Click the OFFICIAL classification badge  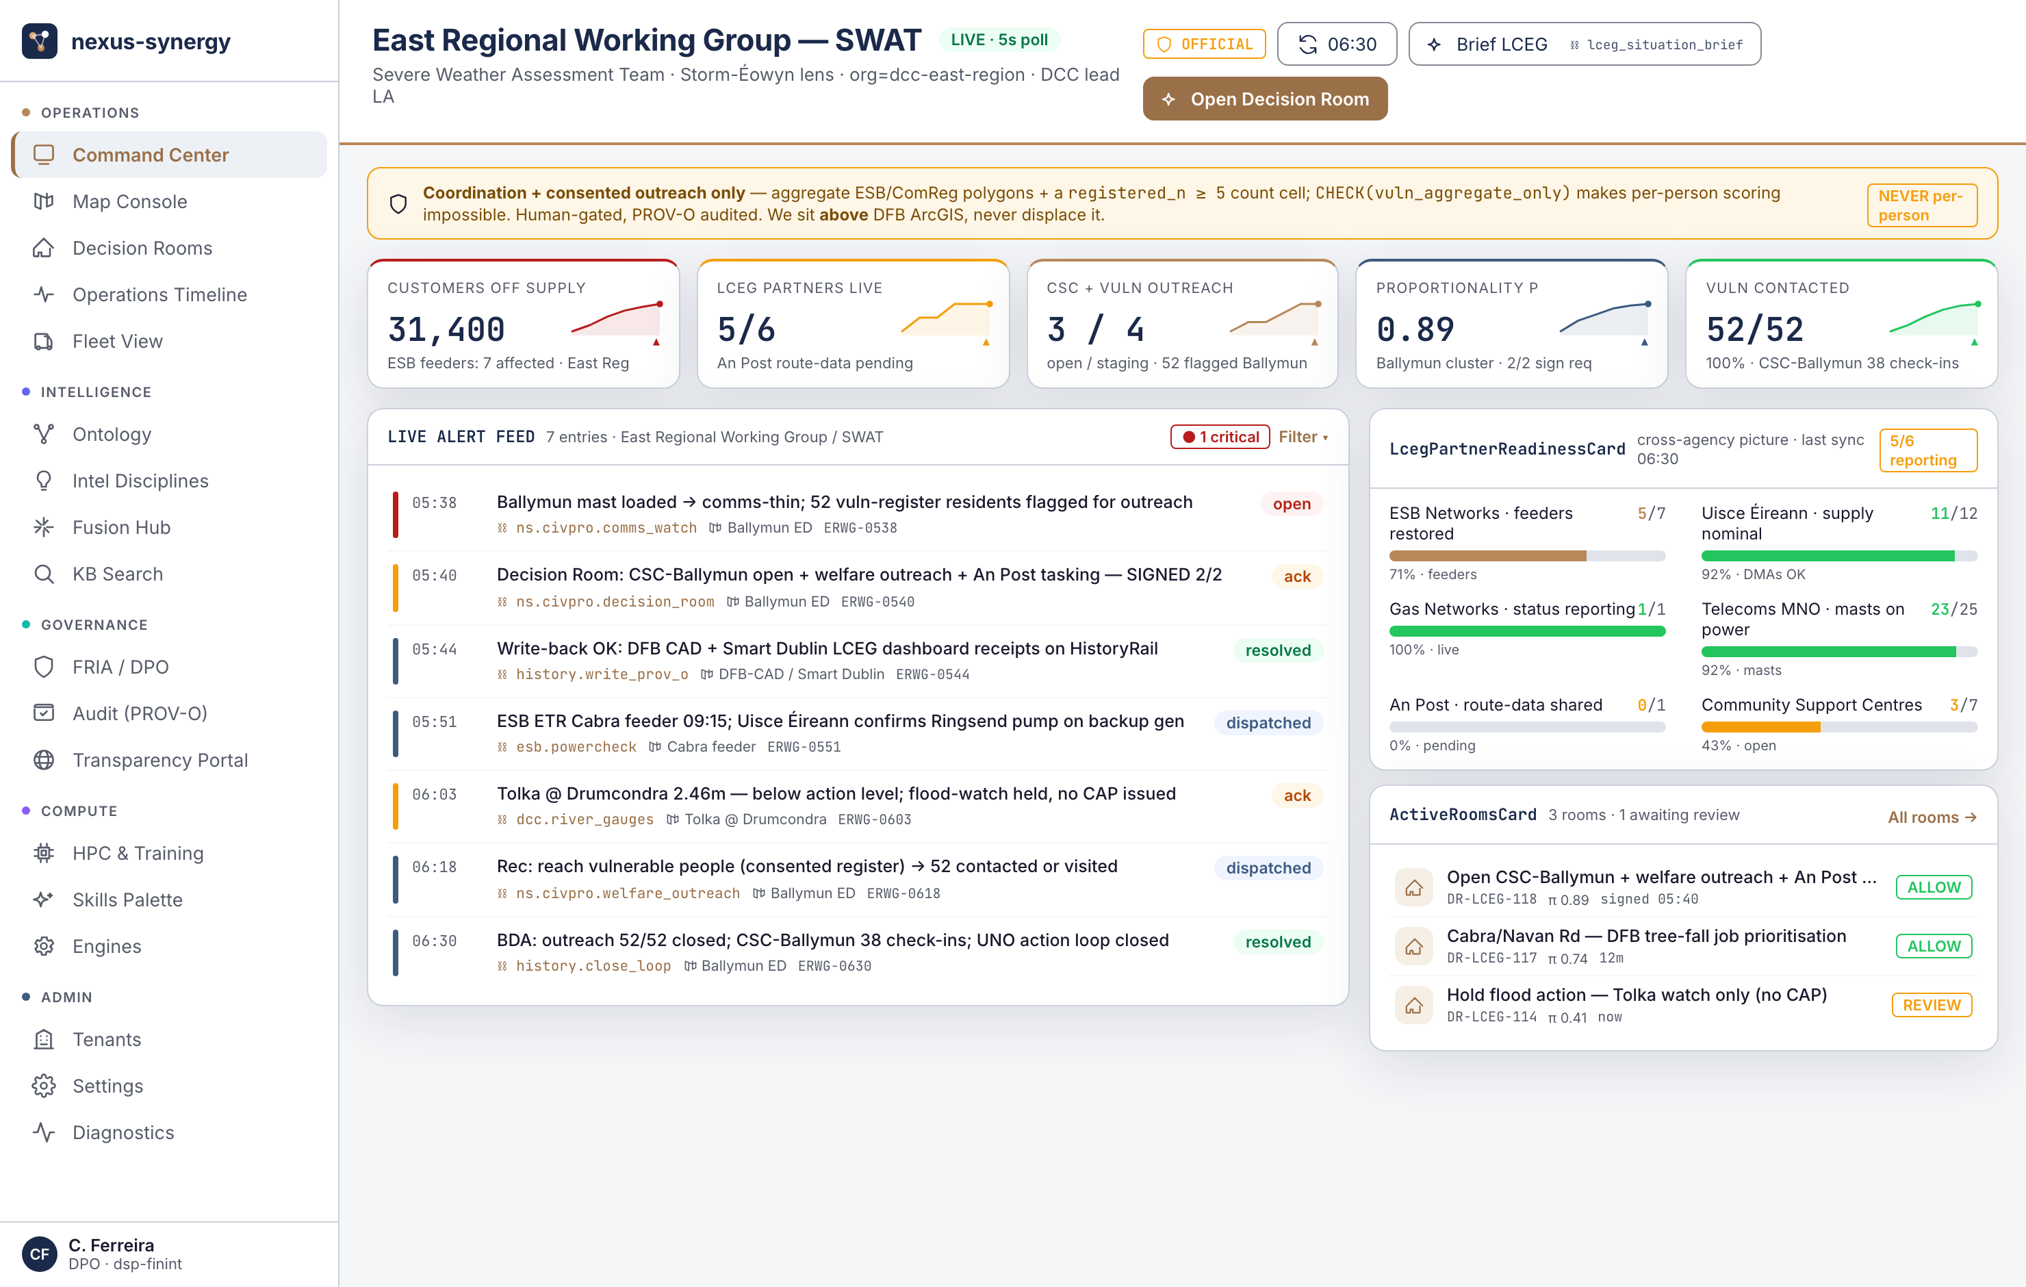click(x=1204, y=44)
